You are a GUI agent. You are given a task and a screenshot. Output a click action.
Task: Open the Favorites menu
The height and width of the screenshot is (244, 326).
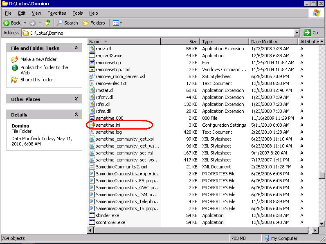56,13
